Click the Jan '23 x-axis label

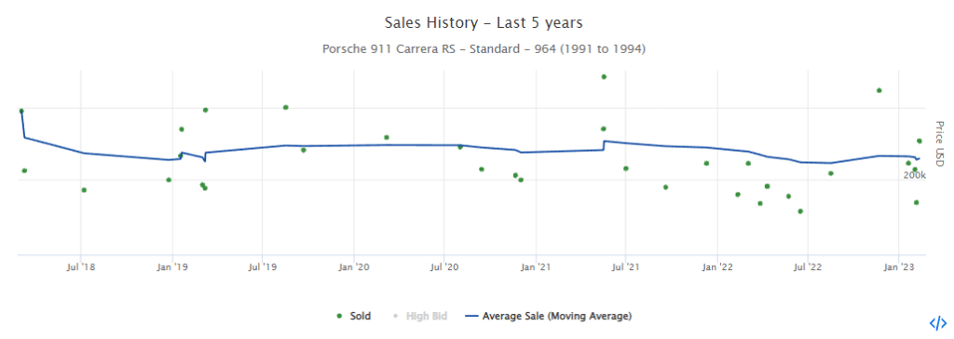pyautogui.click(x=899, y=266)
